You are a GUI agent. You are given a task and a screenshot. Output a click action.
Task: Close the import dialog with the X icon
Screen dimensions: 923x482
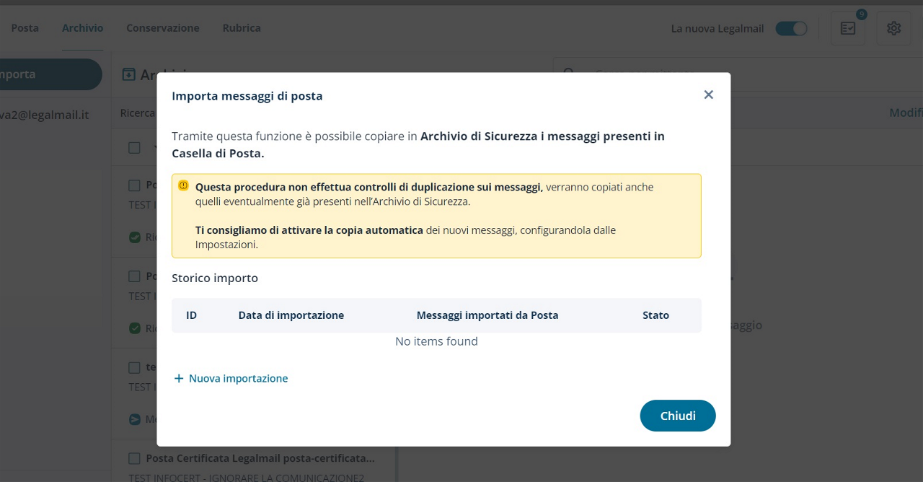tap(708, 95)
